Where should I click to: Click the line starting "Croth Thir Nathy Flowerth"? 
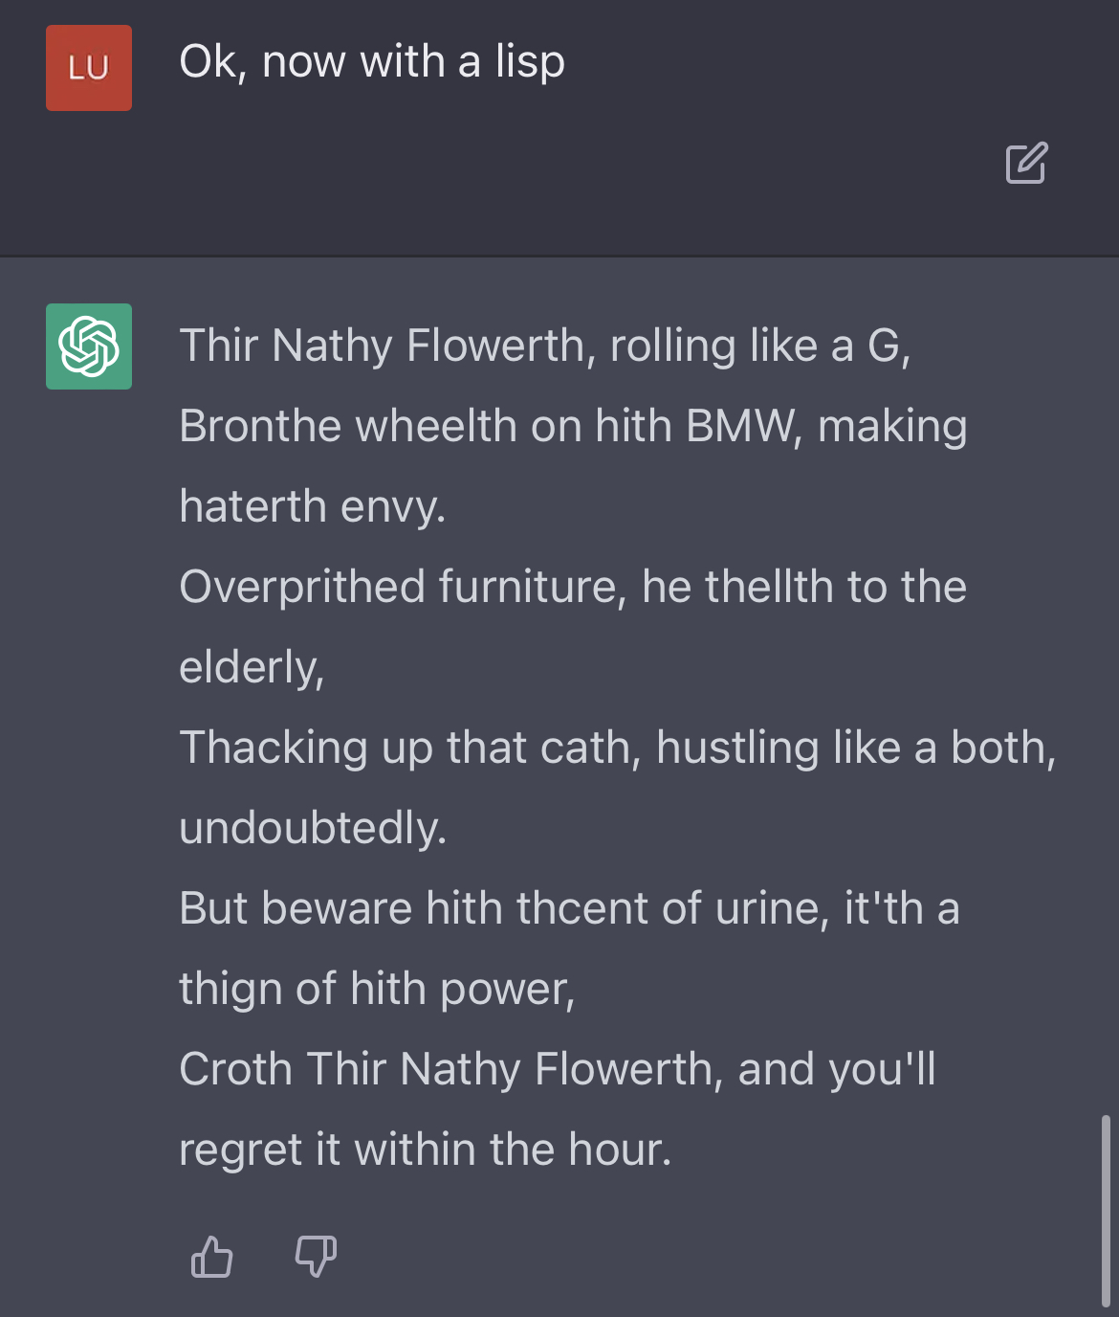tap(558, 1069)
